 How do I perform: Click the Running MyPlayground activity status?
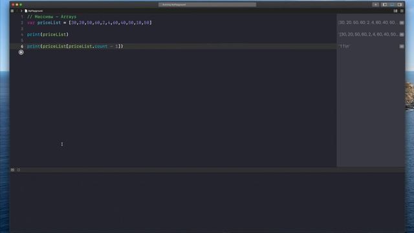(207, 5)
